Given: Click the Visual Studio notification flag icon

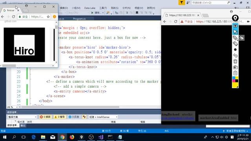Looking at the screenshot, I should 182,3.
